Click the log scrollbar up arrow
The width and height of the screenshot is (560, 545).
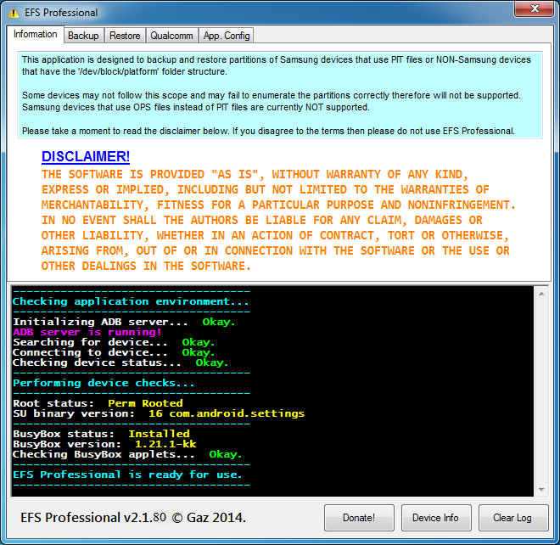pyautogui.click(x=542, y=294)
